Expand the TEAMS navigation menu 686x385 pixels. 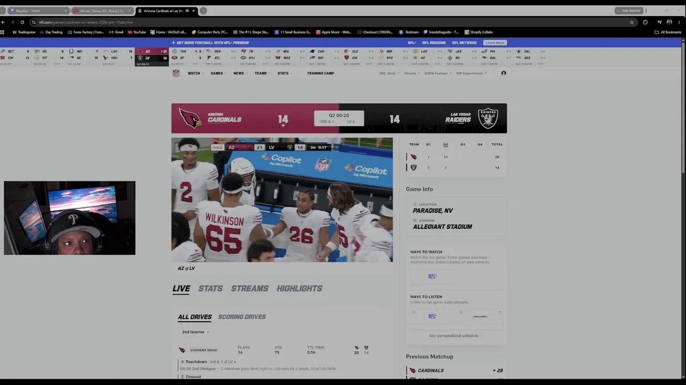pyautogui.click(x=261, y=73)
